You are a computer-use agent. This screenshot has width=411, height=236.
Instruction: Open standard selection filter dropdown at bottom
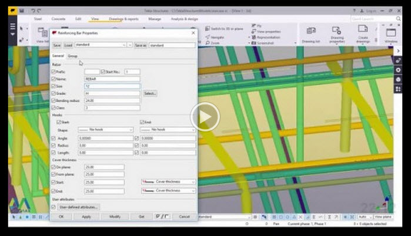(x=225, y=217)
